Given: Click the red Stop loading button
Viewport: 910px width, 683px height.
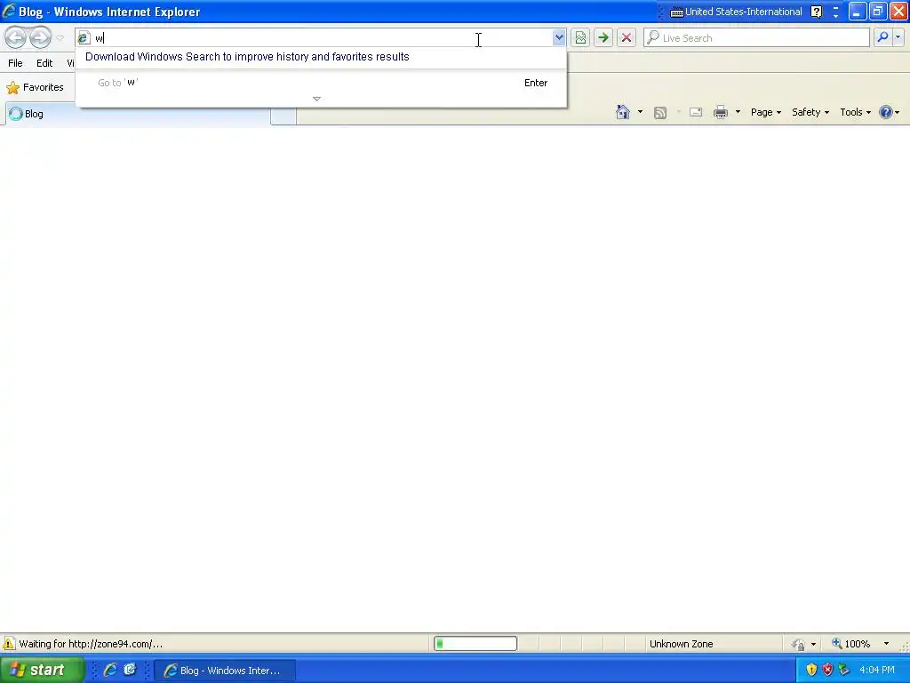Looking at the screenshot, I should (x=627, y=37).
